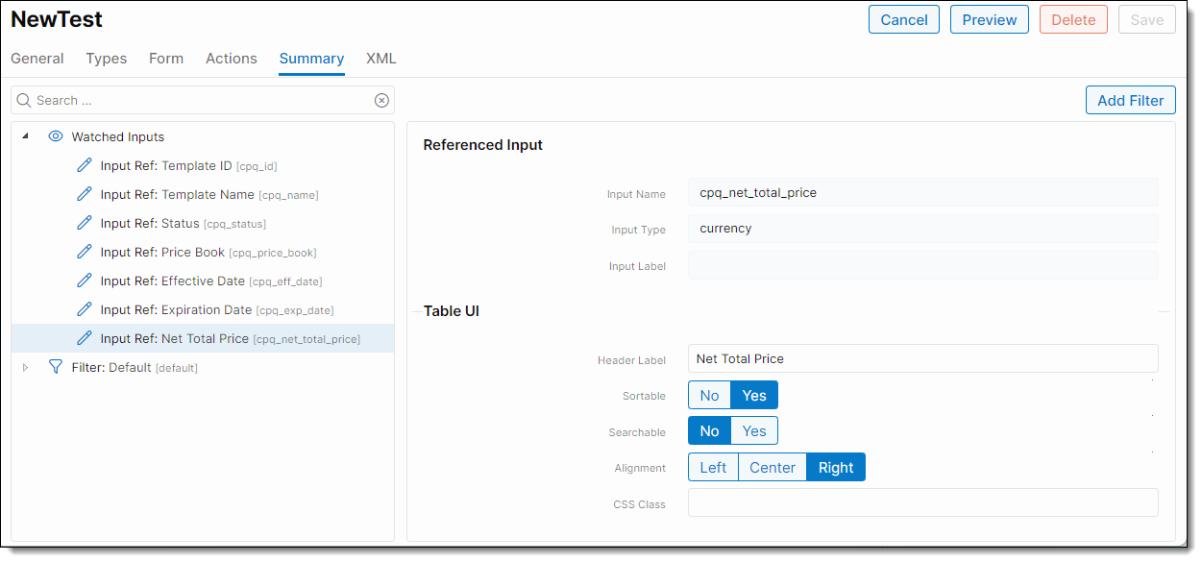Click the Save button
This screenshot has height=562, width=1202.
[1147, 19]
